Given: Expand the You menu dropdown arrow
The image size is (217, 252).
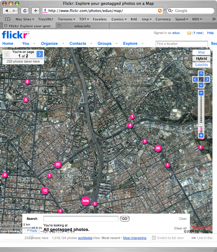Looking at the screenshot, I should pyautogui.click(x=34, y=44).
